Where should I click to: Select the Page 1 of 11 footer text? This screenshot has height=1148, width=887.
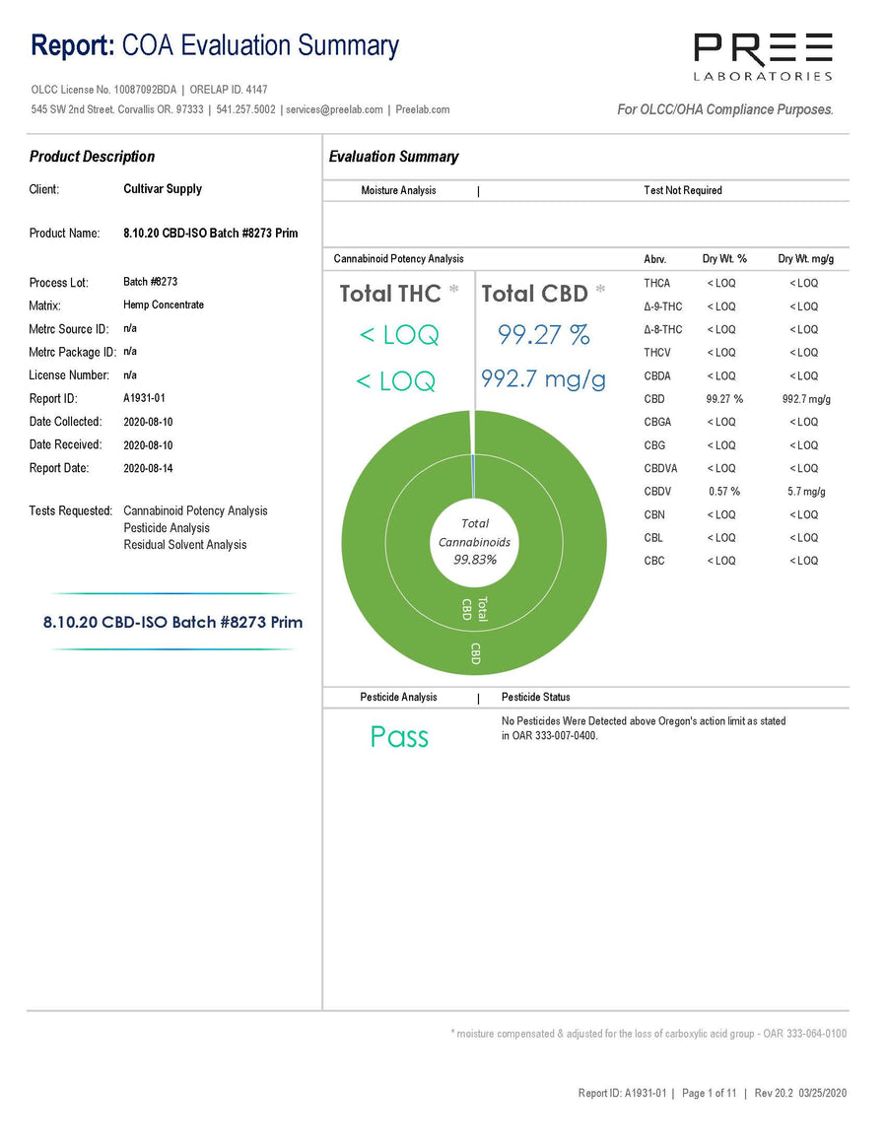(x=709, y=1093)
